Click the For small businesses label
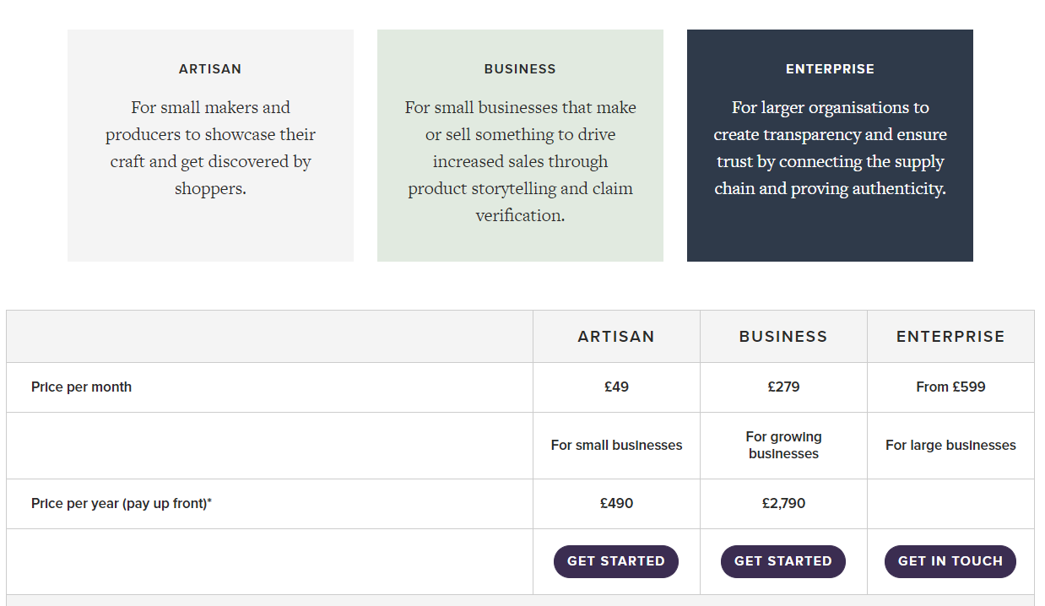 pos(615,445)
